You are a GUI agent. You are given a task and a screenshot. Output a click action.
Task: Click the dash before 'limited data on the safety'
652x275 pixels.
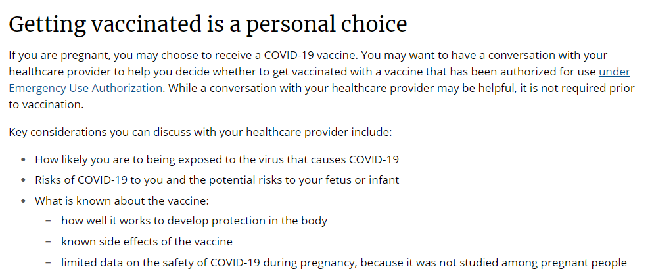[48, 263]
